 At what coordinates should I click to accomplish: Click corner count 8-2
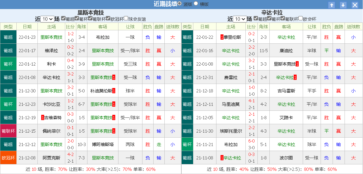tap(264, 91)
